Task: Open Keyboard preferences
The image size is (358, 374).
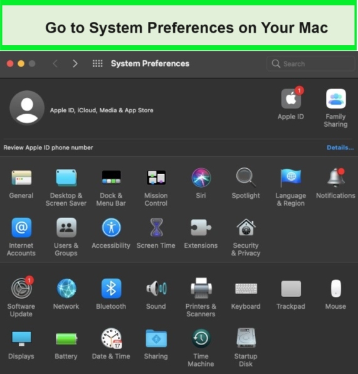Action: [246, 289]
